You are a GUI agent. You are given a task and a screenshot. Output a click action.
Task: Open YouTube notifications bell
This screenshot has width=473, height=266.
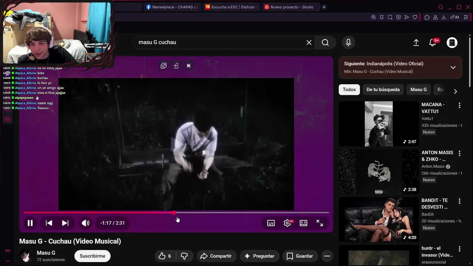pyautogui.click(x=433, y=42)
